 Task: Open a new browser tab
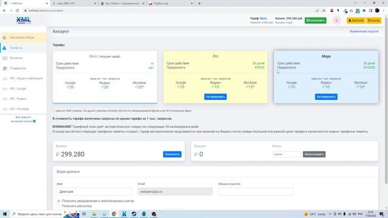point(199,4)
